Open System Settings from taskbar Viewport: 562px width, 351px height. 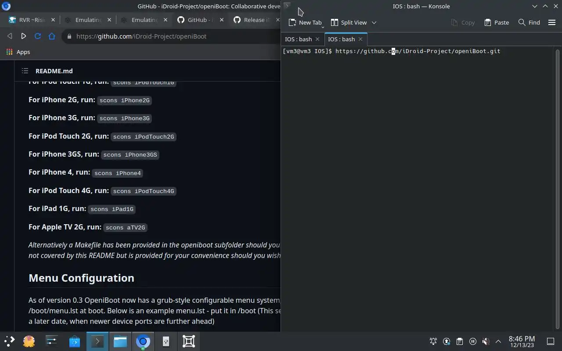(x=52, y=341)
